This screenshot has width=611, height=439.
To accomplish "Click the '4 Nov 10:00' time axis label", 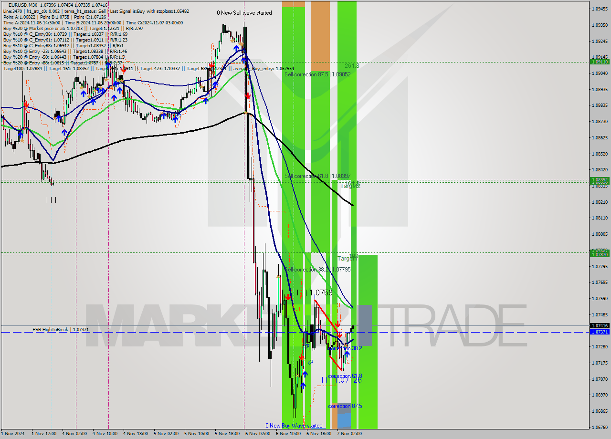I will (105, 434).
